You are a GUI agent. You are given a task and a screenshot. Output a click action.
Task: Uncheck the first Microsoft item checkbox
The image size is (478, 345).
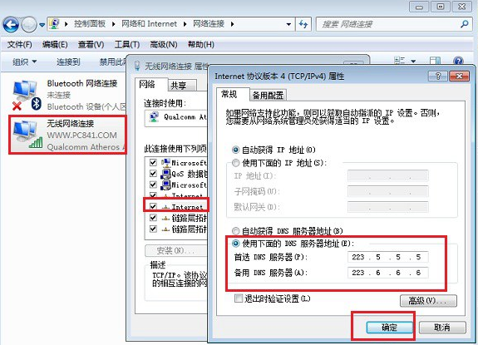pos(153,162)
